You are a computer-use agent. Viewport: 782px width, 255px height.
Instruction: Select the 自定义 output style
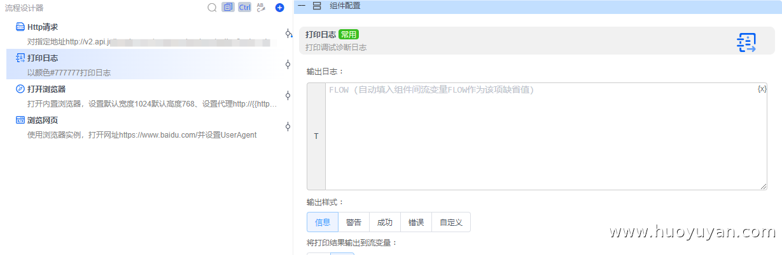tap(451, 222)
